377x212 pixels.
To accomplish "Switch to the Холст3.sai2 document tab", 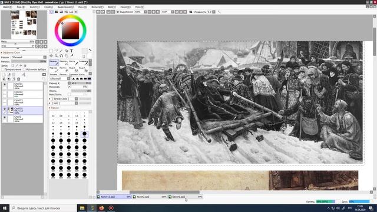I will coord(150,197).
